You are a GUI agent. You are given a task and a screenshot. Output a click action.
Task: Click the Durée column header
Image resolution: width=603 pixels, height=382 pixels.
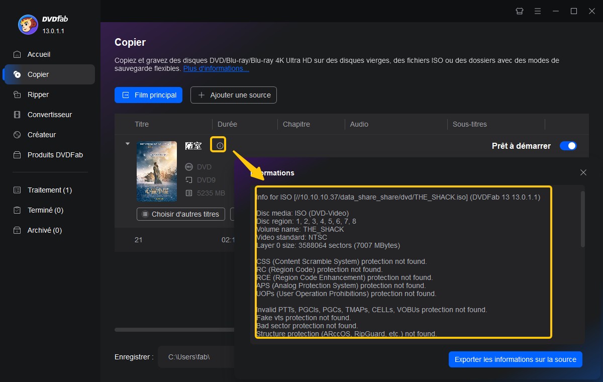[x=228, y=124]
